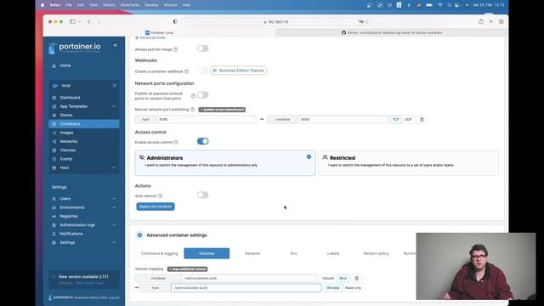The width and height of the screenshot is (544, 306).
Task: Switch to the Env tab
Action: click(293, 253)
